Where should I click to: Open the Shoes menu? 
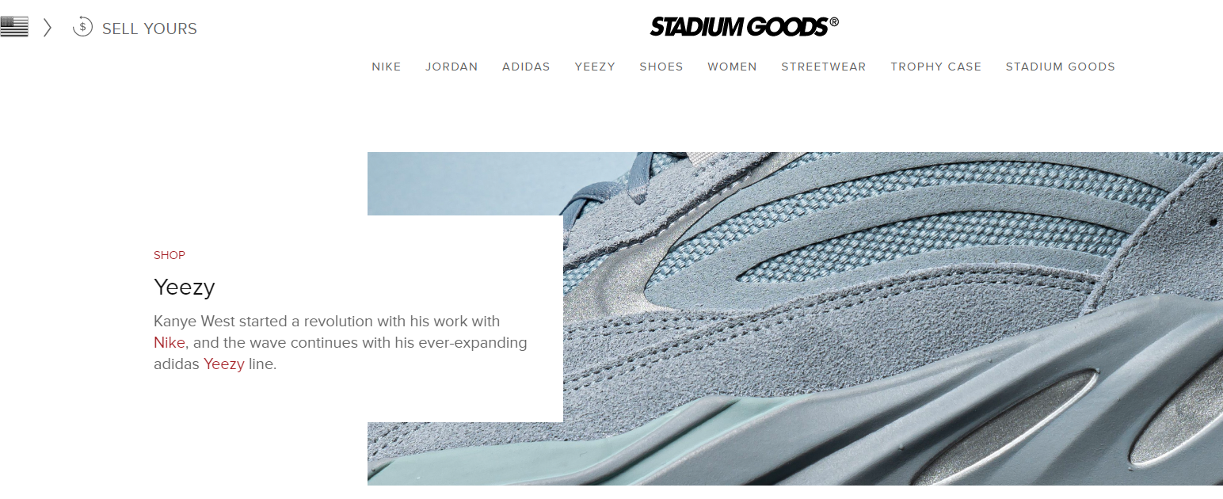(x=661, y=67)
